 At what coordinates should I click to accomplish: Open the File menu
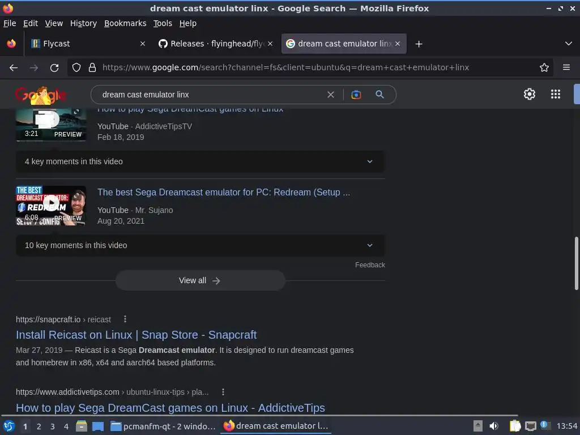(10, 23)
